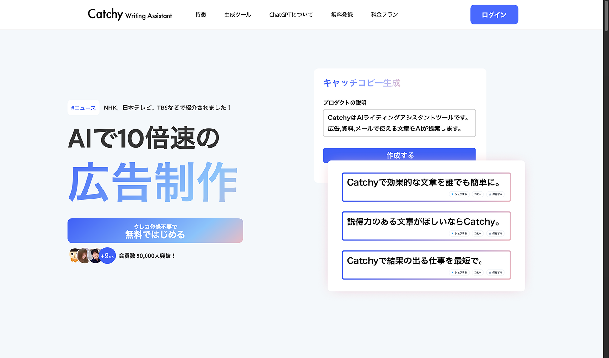The image size is (609, 358).
Task: Click 保存する on '説得力のある文章' card
Action: 495,234
